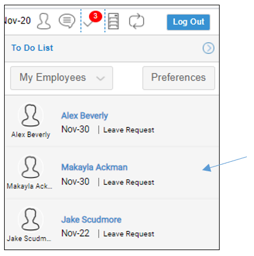
Task: Click the refresh arrows icon
Action: [136, 21]
